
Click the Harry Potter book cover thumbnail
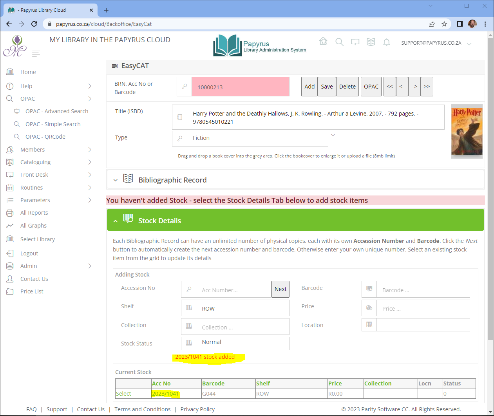(x=467, y=131)
